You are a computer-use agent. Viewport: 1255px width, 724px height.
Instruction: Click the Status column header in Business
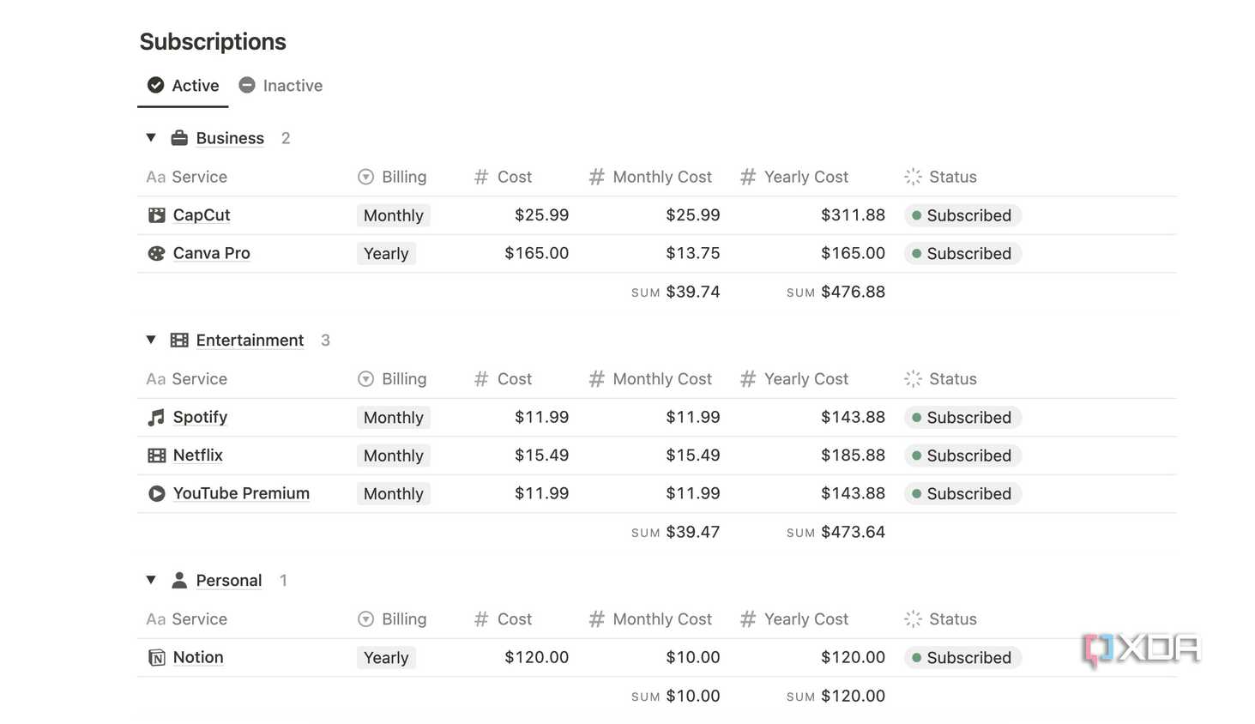(941, 177)
